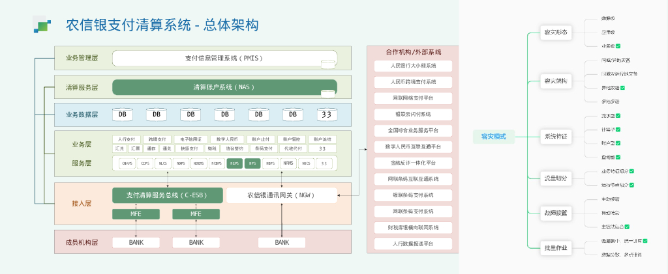Toggle the green check next to 账户型
Screen dimensions: 668x274
coord(618,143)
